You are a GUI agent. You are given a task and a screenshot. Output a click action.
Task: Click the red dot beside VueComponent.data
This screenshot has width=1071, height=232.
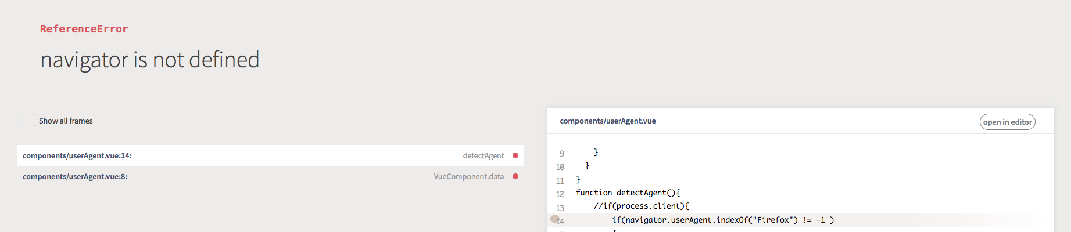515,176
